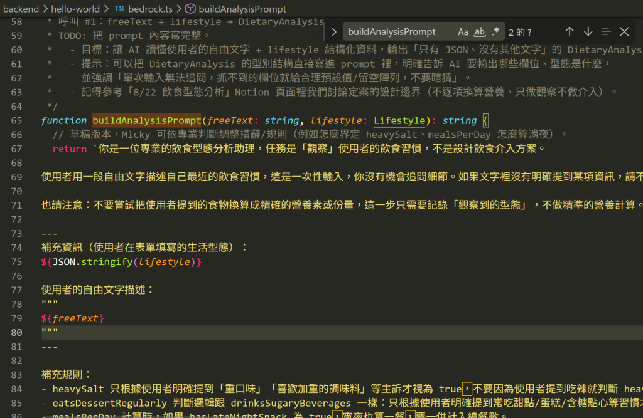Image resolution: width=643 pixels, height=418 pixels.
Task: Click the comment closing */ on line 64
Action: coord(53,107)
